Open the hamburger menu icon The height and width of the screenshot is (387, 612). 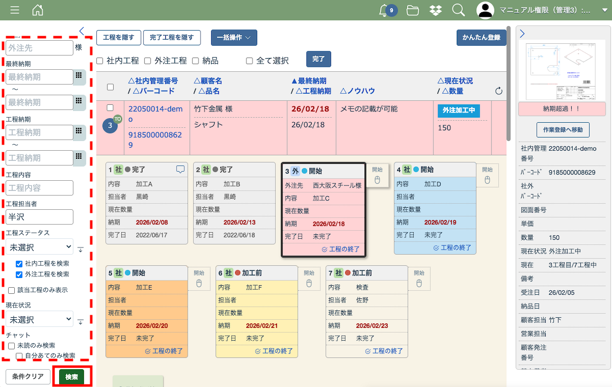[x=15, y=10]
